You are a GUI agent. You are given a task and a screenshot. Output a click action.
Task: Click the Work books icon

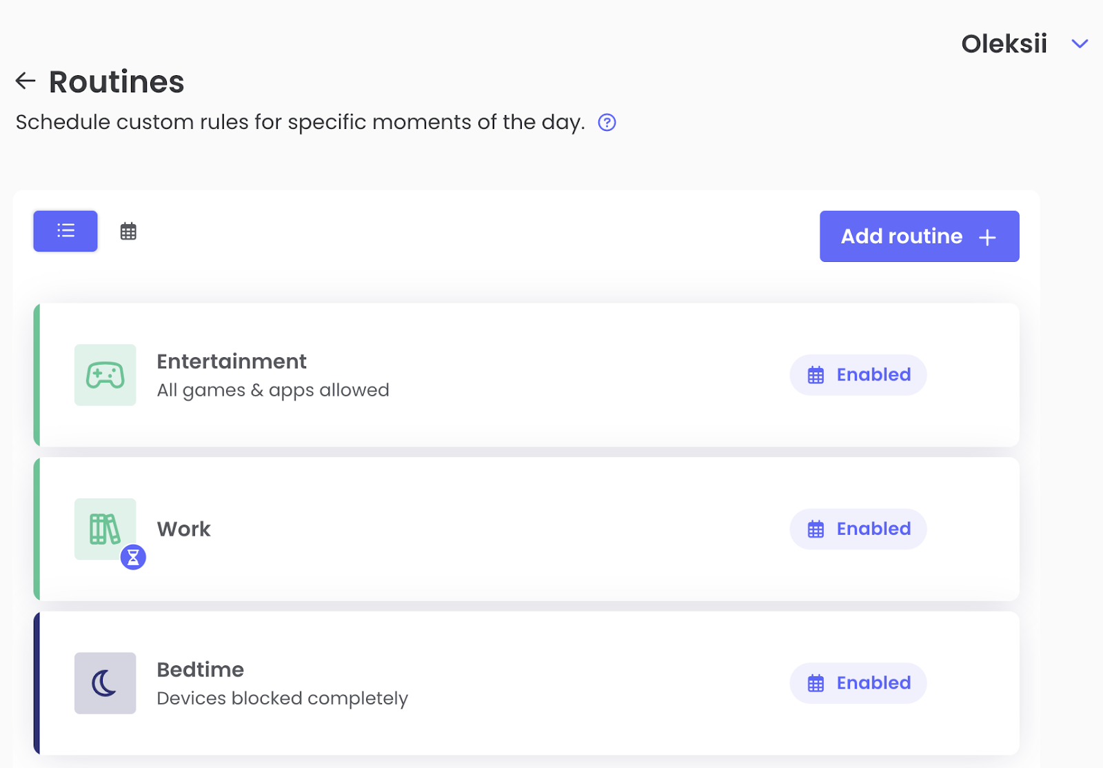105,529
